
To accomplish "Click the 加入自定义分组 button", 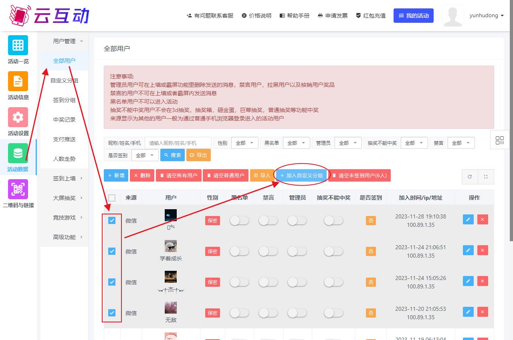I will click(301, 176).
